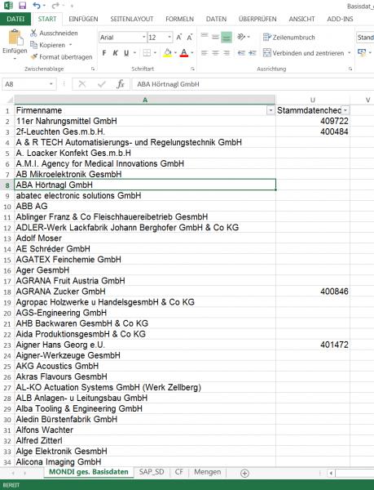Expand the Firmenname filter dropdown
This screenshot has height=490, width=374.
(x=271, y=110)
